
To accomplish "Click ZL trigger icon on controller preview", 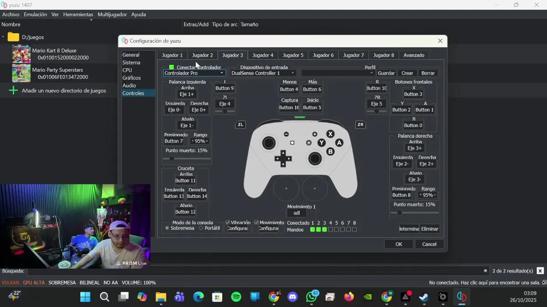I will pos(241,125).
